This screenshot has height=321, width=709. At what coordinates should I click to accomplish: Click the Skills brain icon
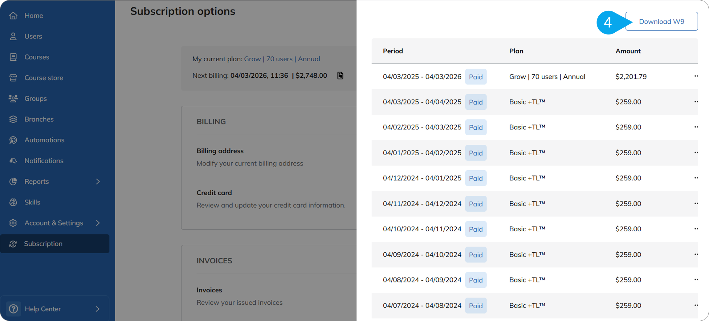point(13,202)
